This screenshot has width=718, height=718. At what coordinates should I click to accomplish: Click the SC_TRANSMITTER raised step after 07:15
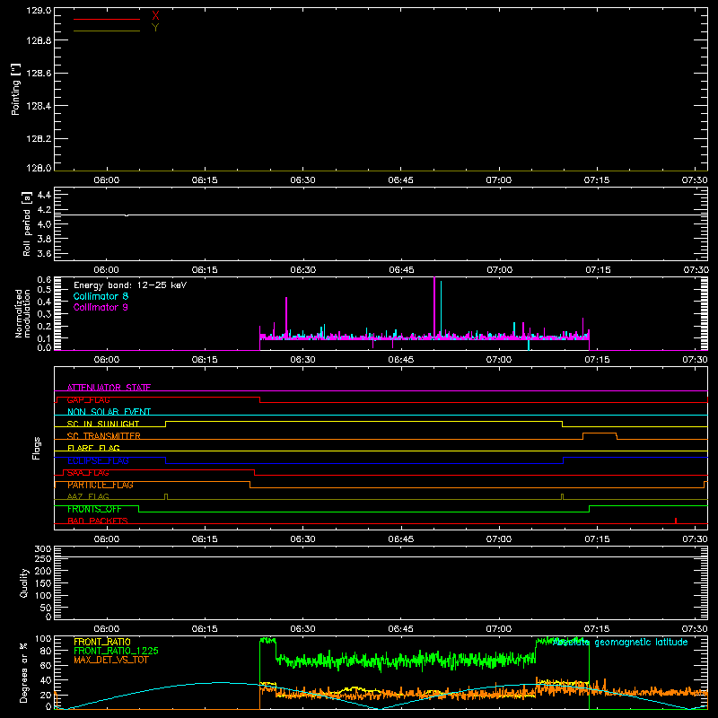(600, 433)
